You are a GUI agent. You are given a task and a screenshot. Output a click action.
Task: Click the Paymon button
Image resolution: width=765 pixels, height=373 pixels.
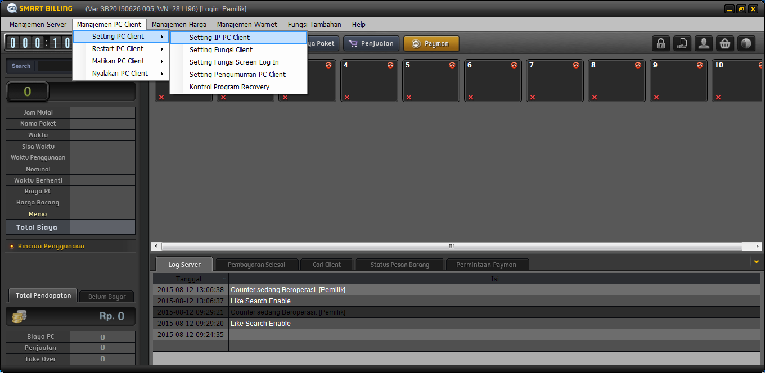coord(431,43)
